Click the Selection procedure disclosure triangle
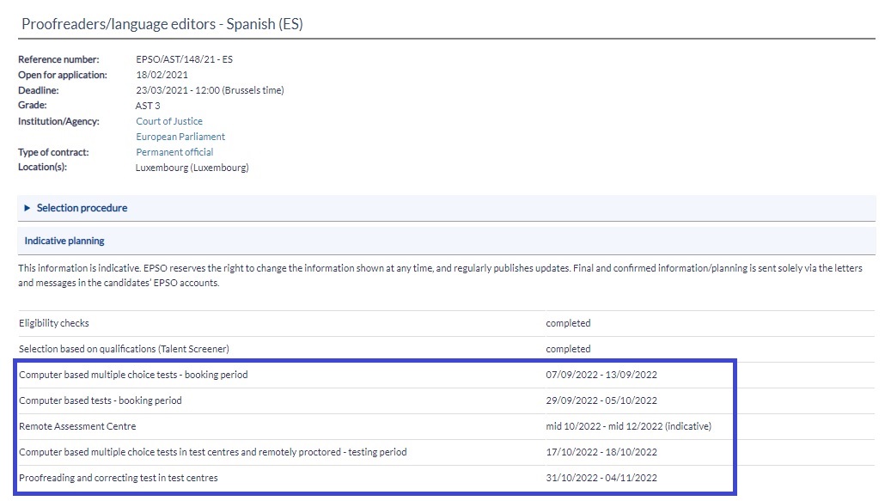This screenshot has height=501, width=891. click(x=27, y=209)
